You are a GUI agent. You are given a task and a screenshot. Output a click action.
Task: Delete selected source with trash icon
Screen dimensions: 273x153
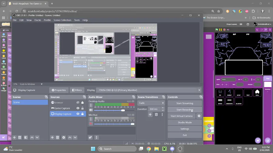[57, 137]
